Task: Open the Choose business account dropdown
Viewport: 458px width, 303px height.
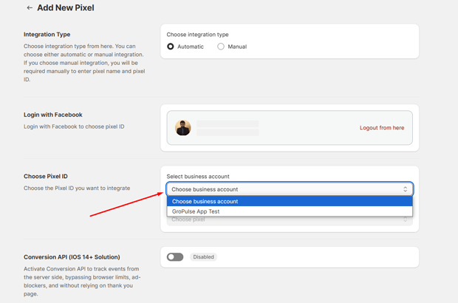Action: point(290,189)
